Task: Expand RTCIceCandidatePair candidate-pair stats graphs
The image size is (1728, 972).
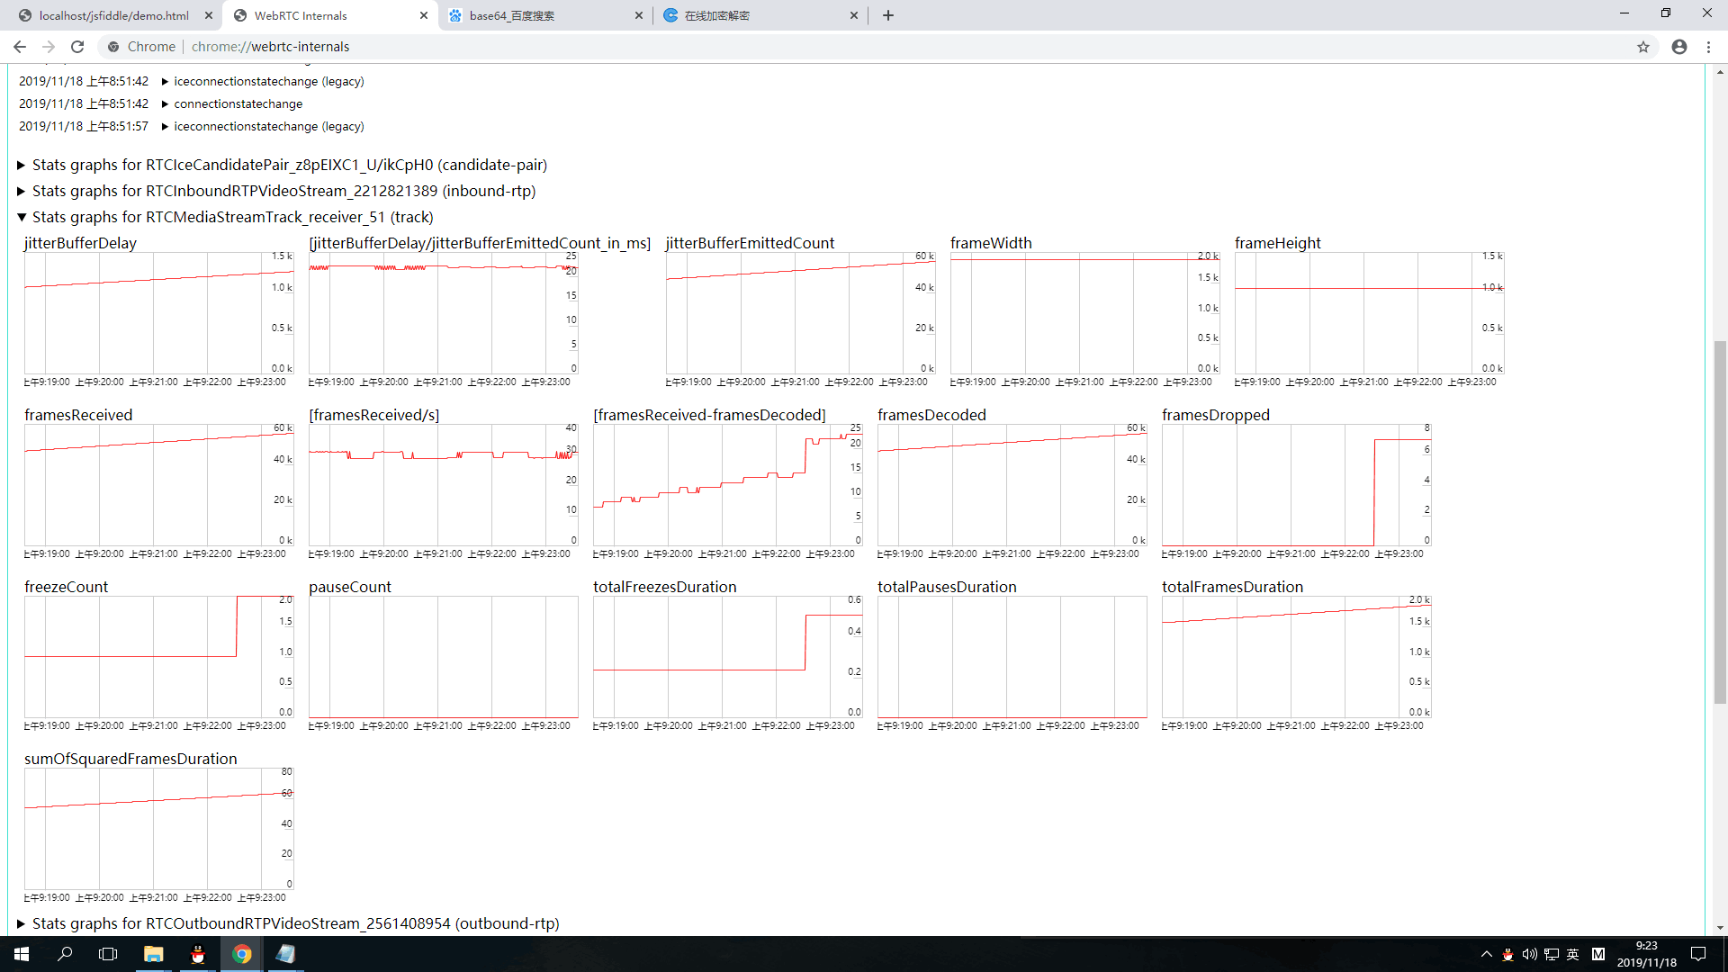Action: tap(19, 165)
